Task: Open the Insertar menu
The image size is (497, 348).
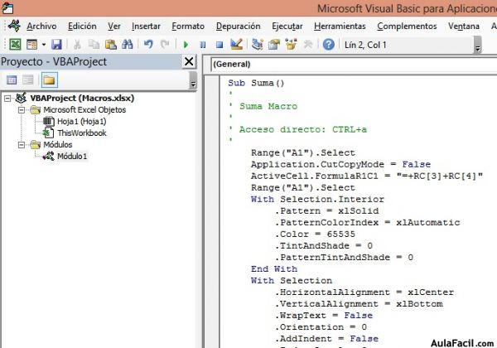Action: (x=146, y=27)
